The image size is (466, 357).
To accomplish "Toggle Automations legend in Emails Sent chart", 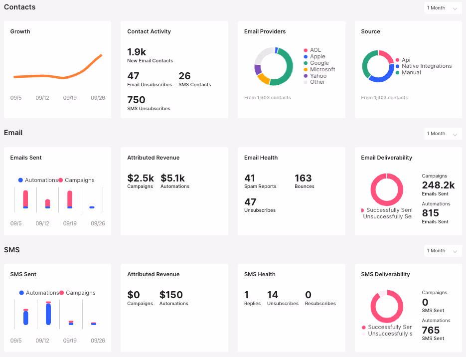I will pyautogui.click(x=38, y=180).
